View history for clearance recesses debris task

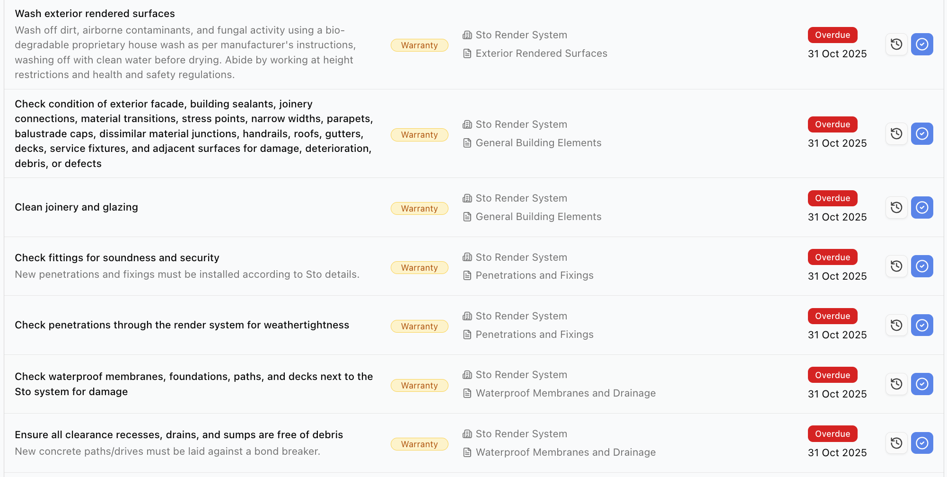pos(896,443)
